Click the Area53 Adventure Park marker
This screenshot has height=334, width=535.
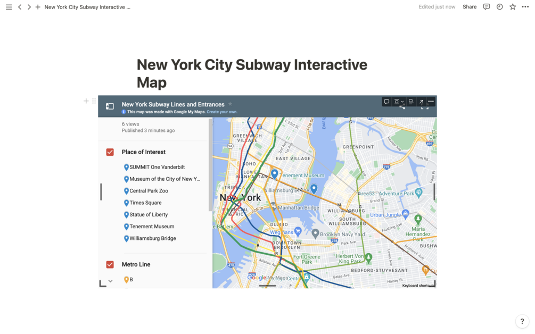point(418,193)
